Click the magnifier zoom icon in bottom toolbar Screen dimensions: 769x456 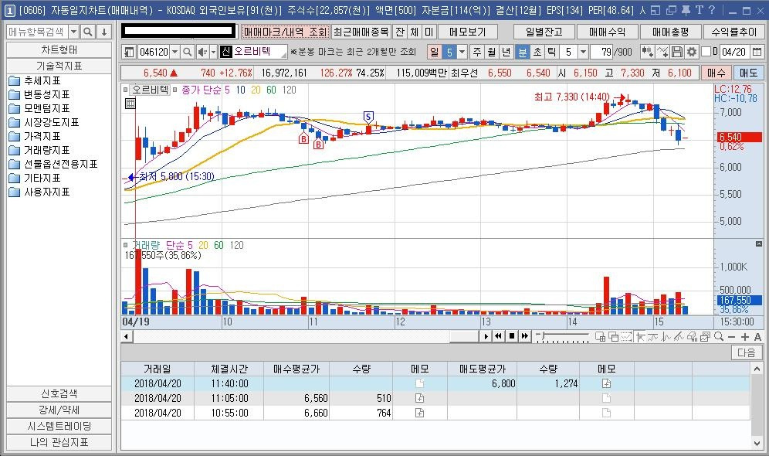[x=719, y=336]
